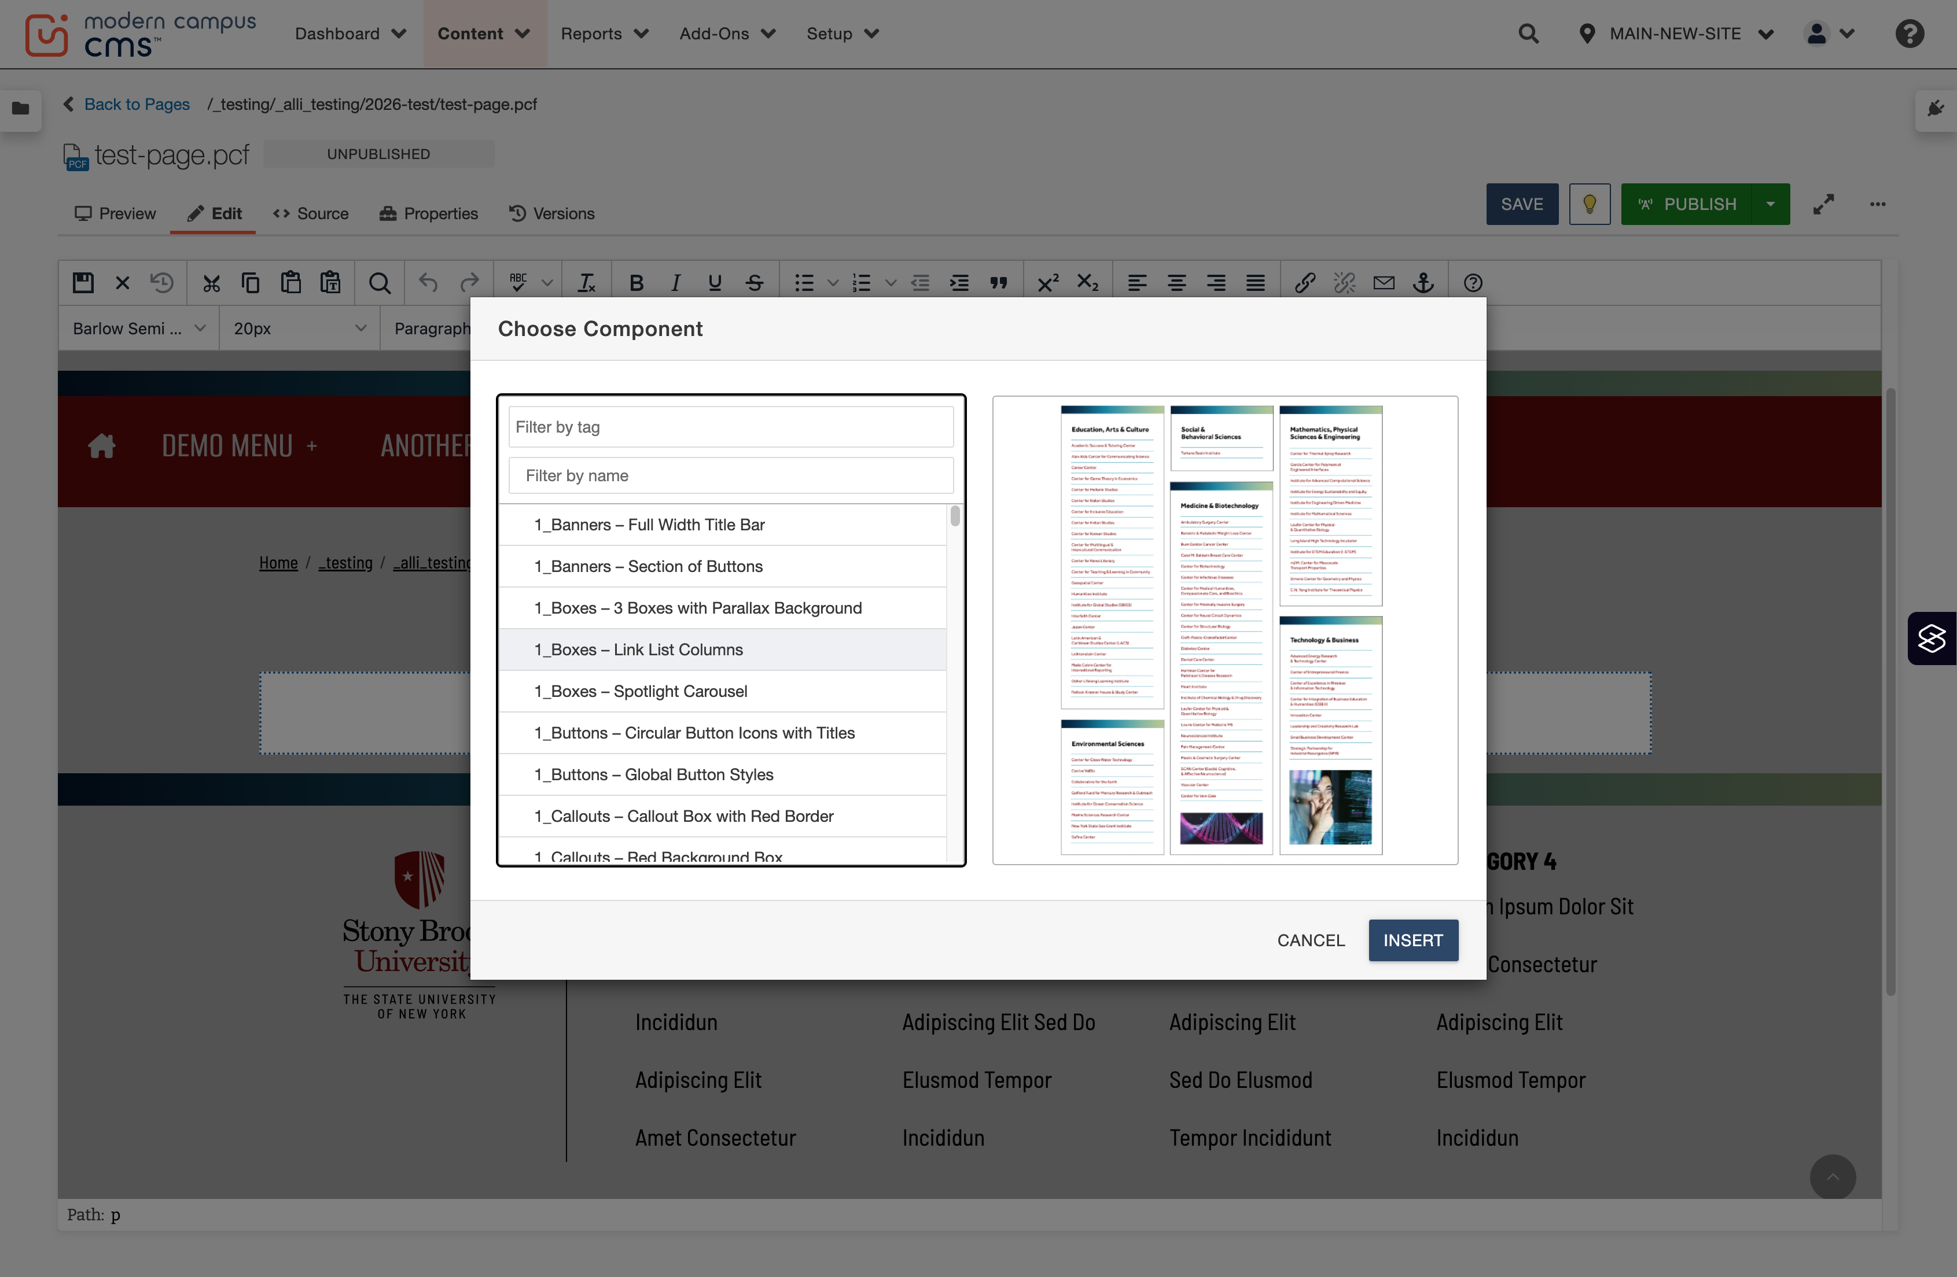Click the save disk icon in editor toolbar
This screenshot has height=1277, width=1957.
click(83, 283)
